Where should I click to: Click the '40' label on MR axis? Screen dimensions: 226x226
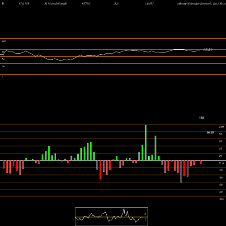[x=221, y=149]
